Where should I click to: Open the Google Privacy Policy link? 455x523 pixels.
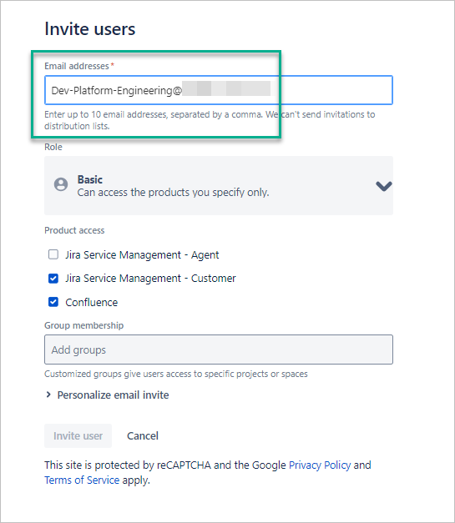320,465
